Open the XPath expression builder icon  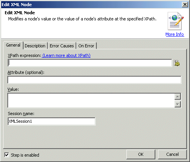(x=177, y=63)
